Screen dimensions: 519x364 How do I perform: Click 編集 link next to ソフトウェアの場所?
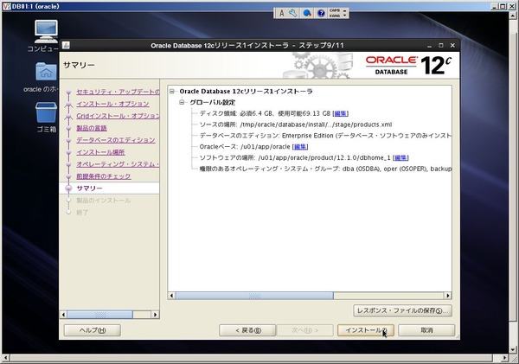click(x=400, y=158)
